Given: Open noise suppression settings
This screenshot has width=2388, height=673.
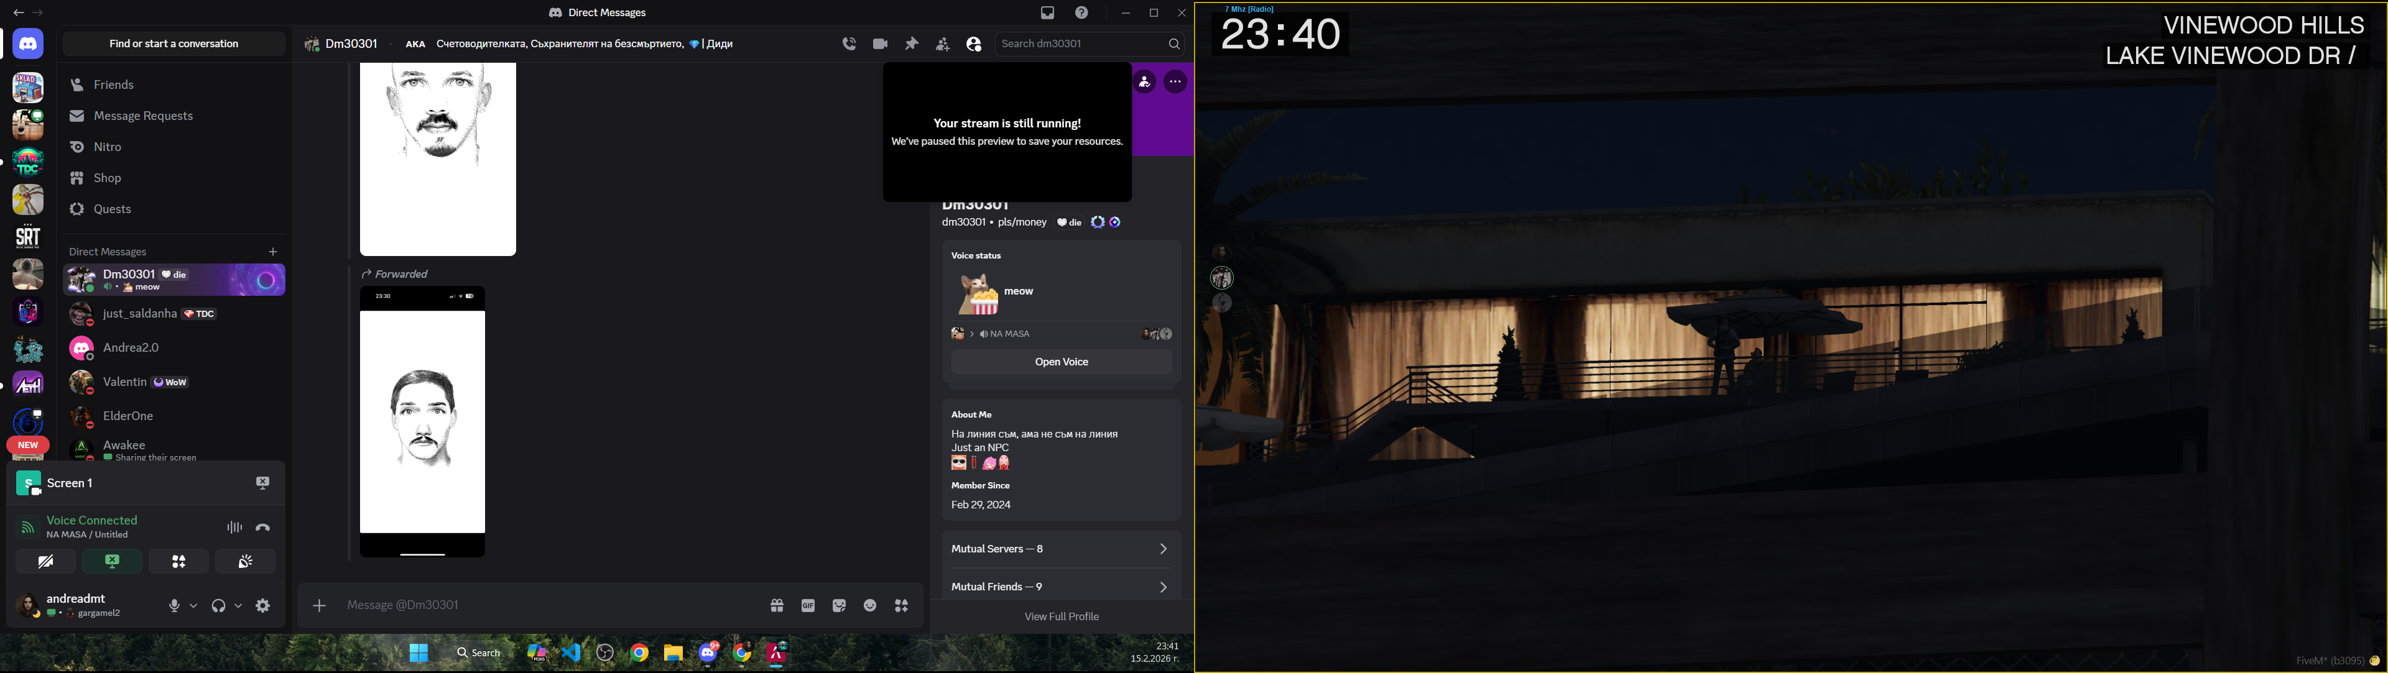Looking at the screenshot, I should (234, 527).
